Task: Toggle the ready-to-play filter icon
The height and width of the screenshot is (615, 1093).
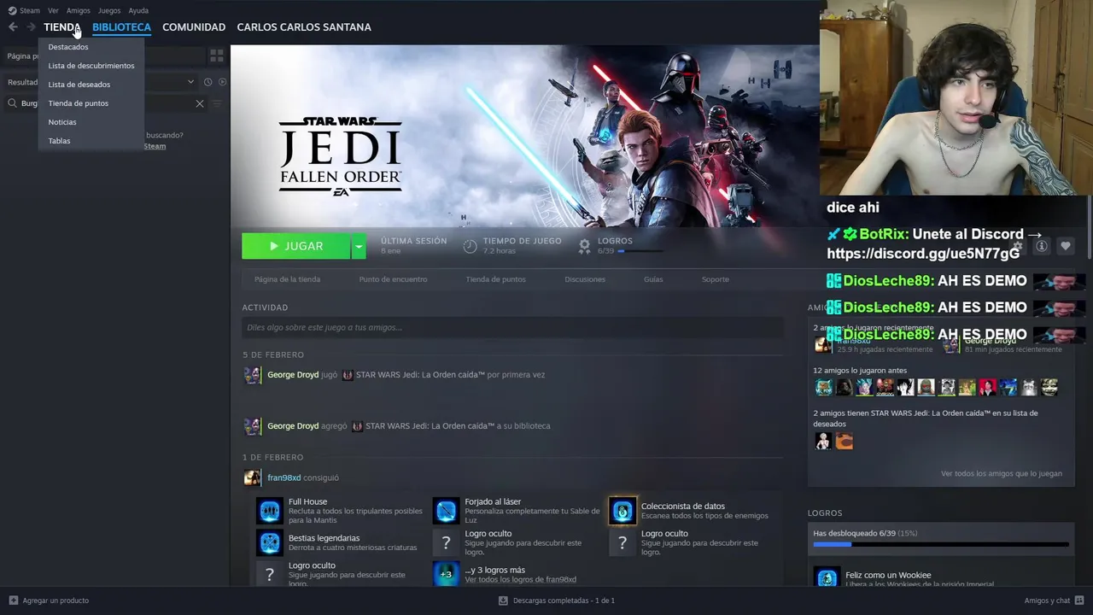Action: coord(222,82)
